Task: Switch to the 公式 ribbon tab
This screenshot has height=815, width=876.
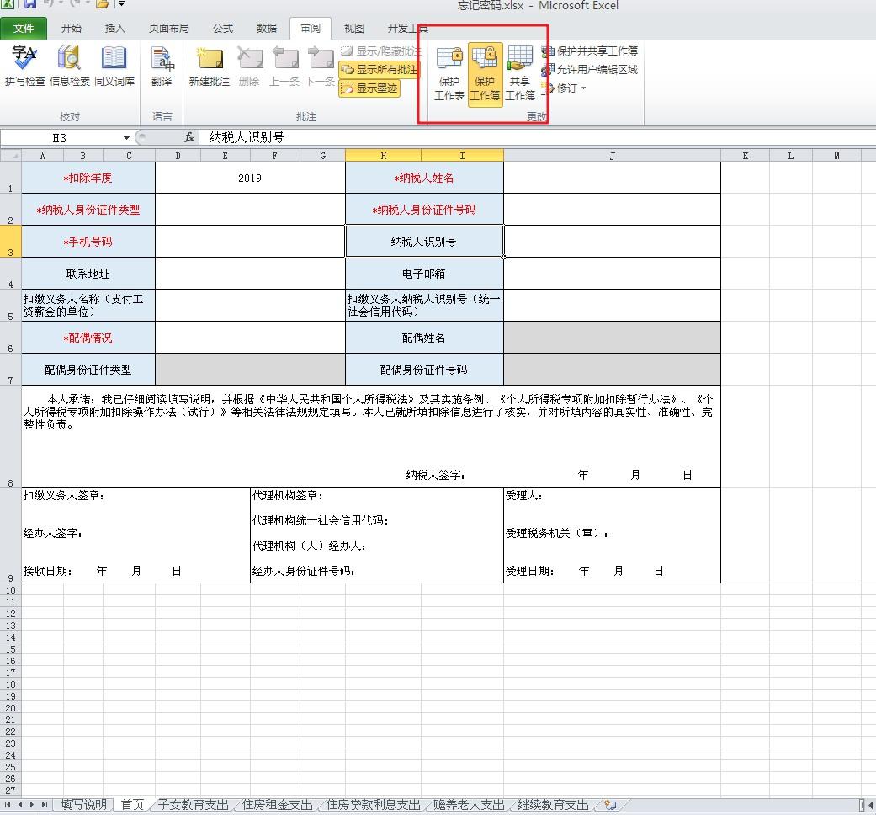Action: point(222,29)
